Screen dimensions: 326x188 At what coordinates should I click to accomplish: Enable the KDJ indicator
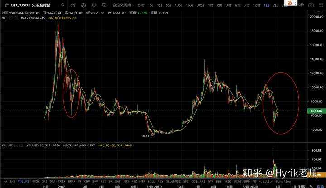tap(126, 181)
